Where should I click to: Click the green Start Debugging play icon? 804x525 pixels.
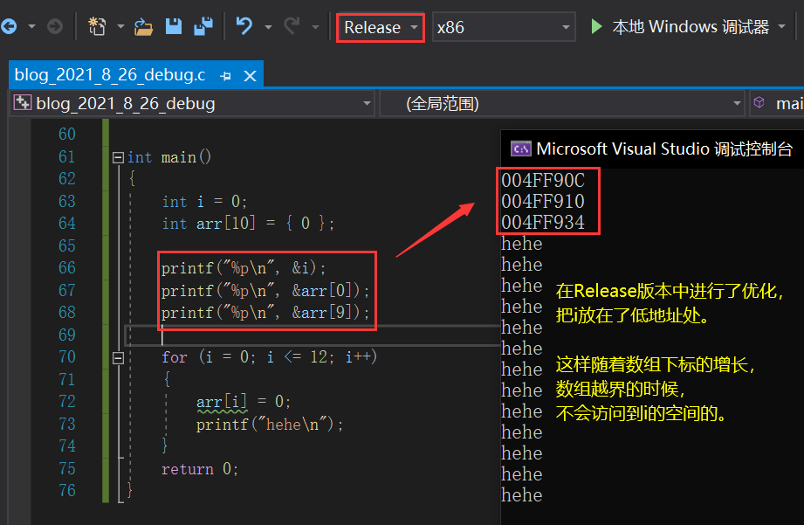point(596,27)
